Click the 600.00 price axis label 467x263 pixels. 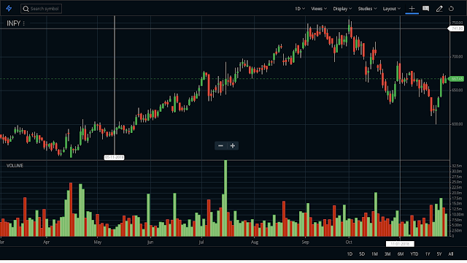point(458,124)
